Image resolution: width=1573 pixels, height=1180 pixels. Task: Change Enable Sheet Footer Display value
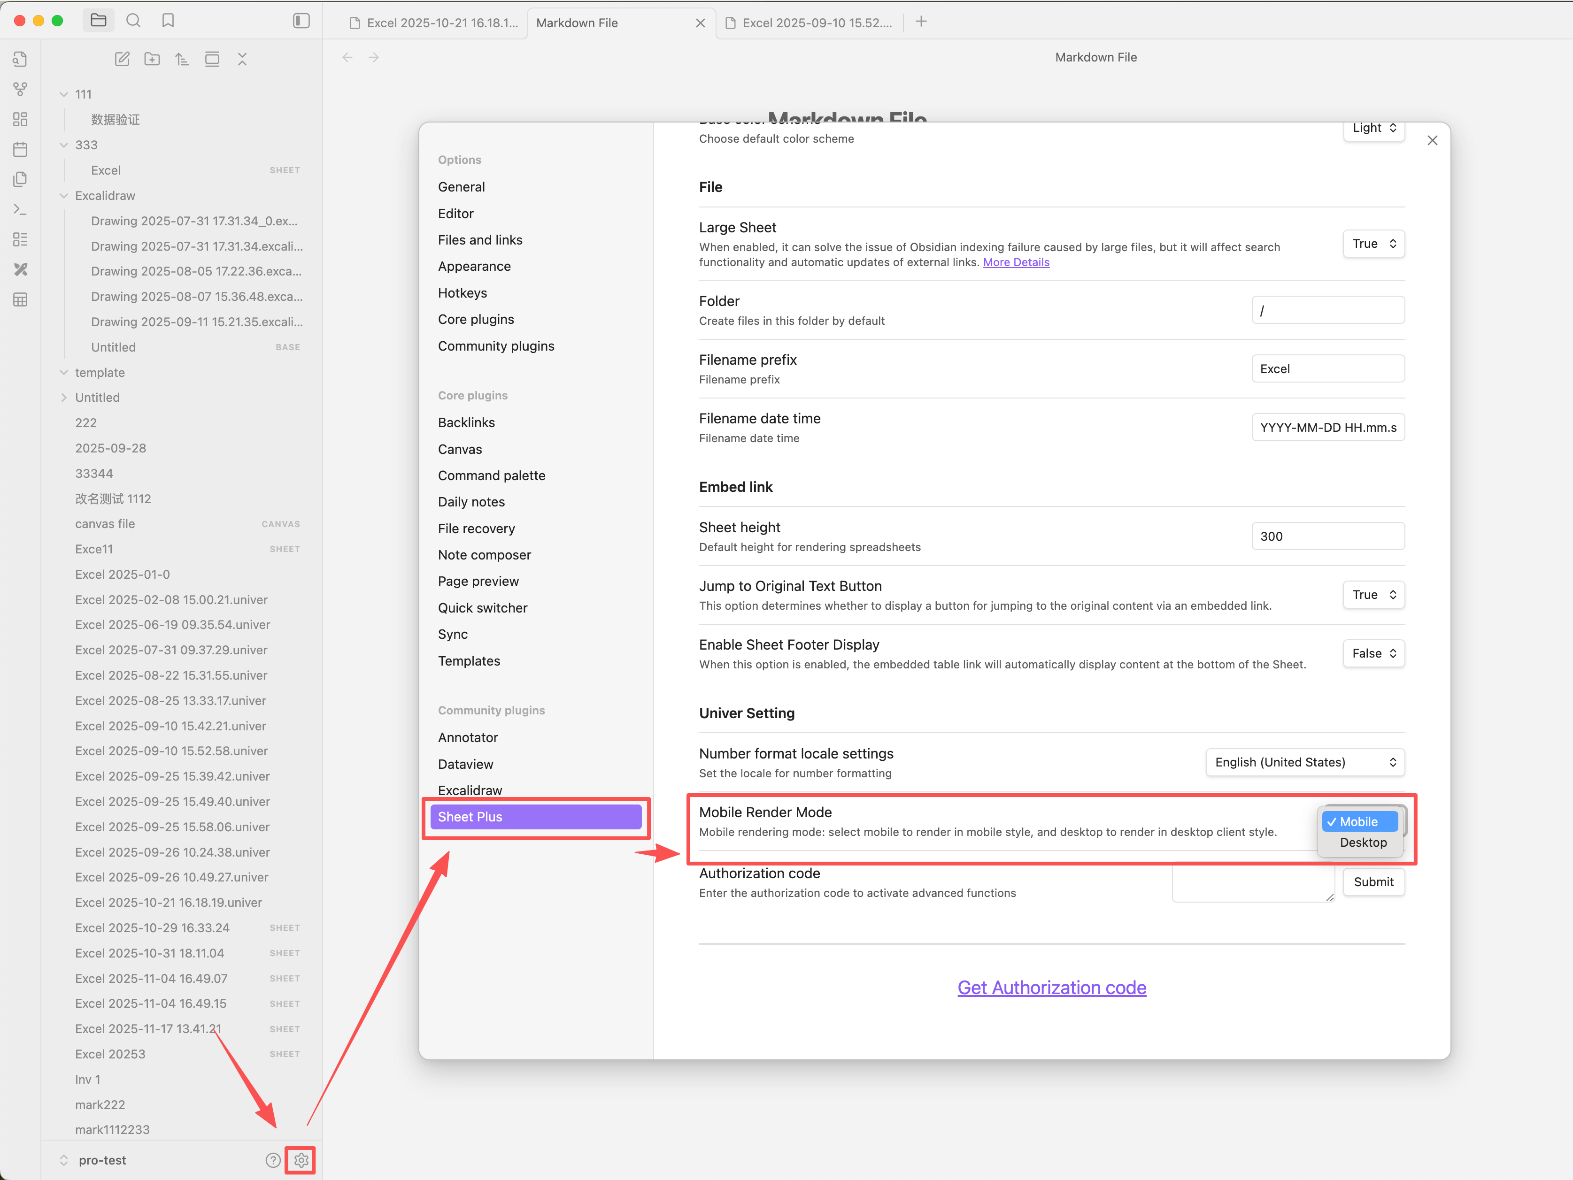[1373, 653]
